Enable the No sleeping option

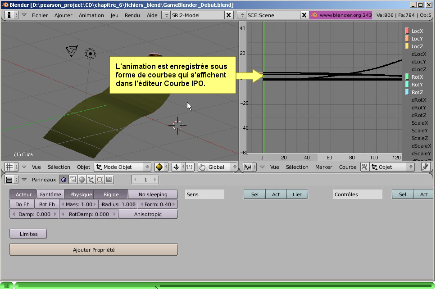(x=153, y=194)
